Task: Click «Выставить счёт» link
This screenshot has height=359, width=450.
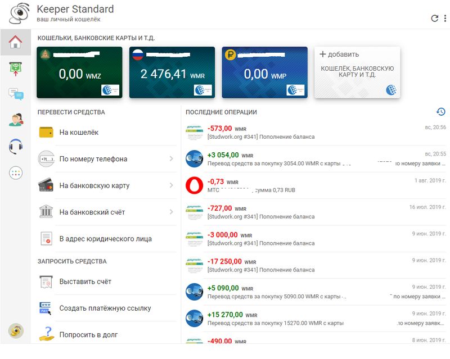Action: (x=85, y=281)
